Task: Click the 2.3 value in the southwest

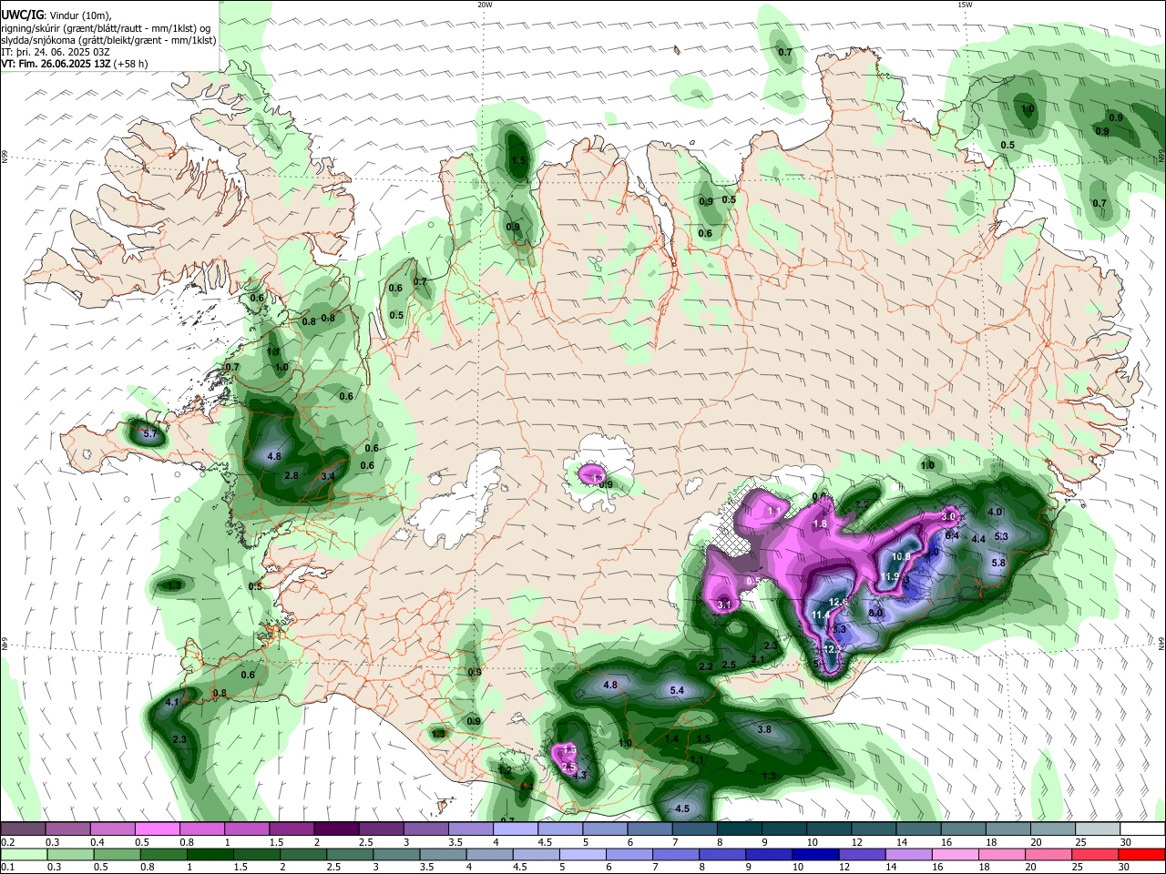Action: [x=179, y=740]
